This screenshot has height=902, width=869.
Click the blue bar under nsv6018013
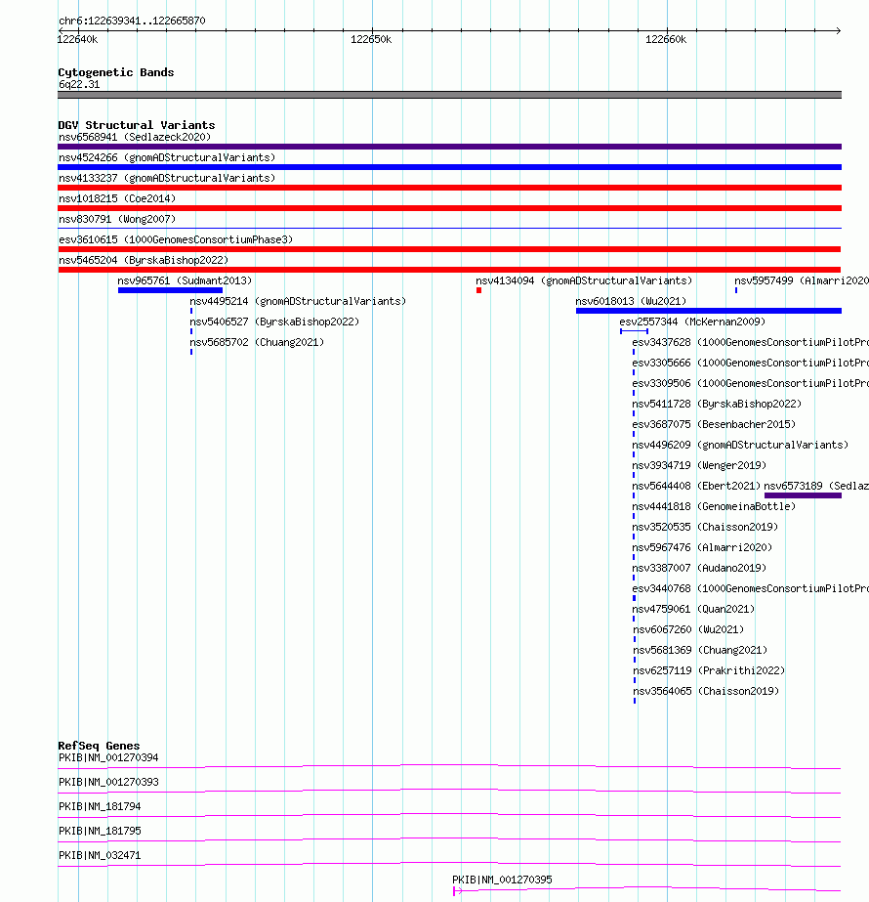[709, 311]
